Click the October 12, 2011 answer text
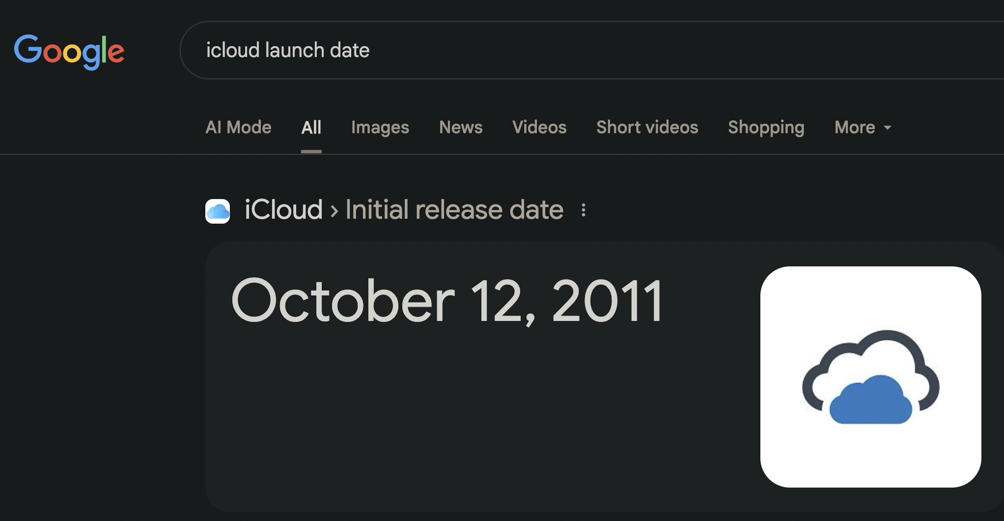 coord(447,301)
